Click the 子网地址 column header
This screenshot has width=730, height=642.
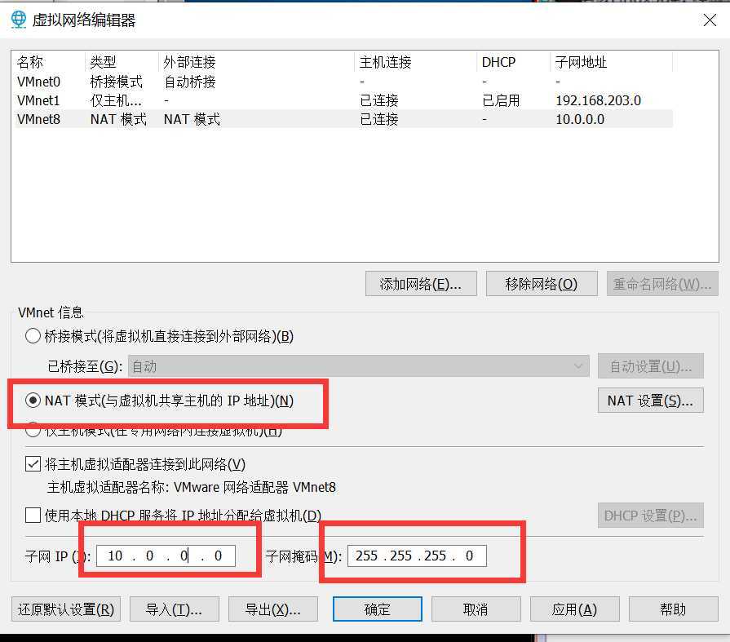tap(612, 61)
